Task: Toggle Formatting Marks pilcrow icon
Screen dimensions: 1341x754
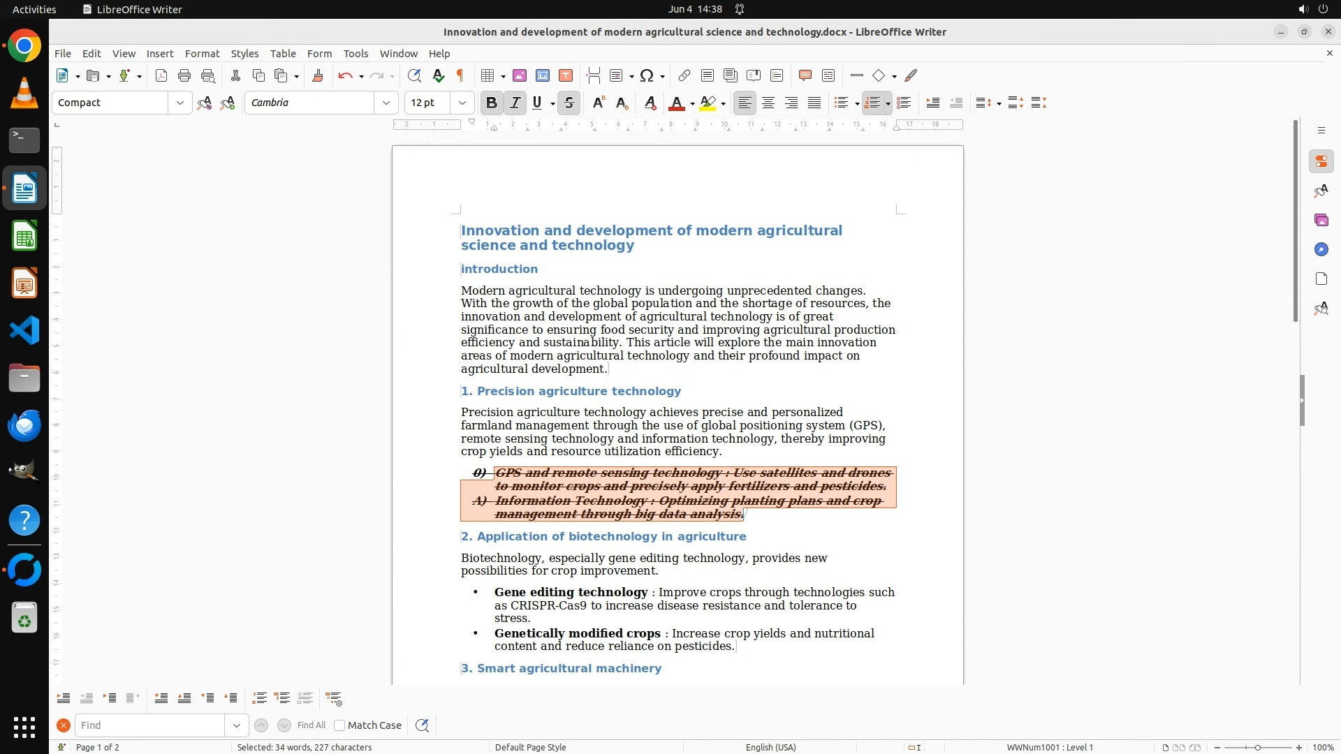Action: tap(460, 75)
